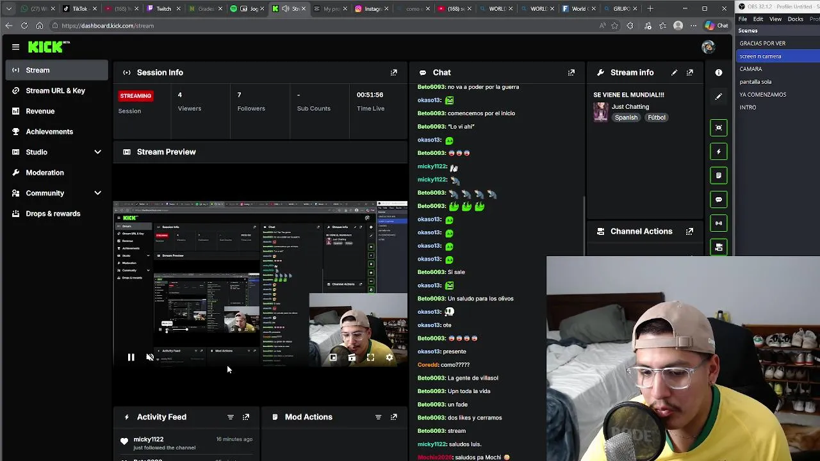Go to the Revenue page

56,111
